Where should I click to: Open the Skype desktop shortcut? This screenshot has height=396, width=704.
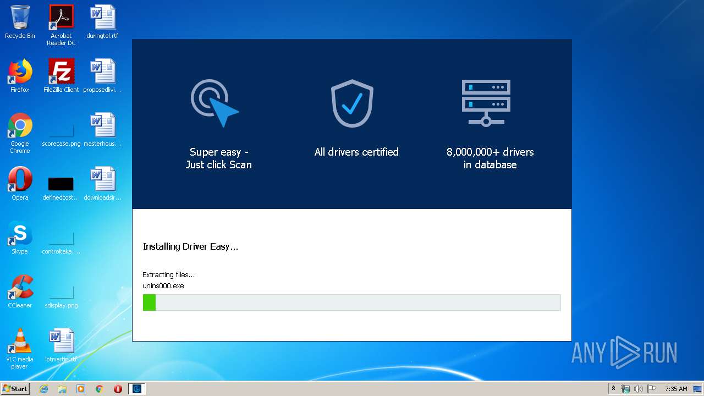[x=20, y=238]
